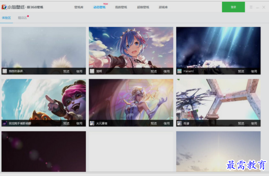Click the avatar icon on the ruins wallpaper card

click(180, 123)
